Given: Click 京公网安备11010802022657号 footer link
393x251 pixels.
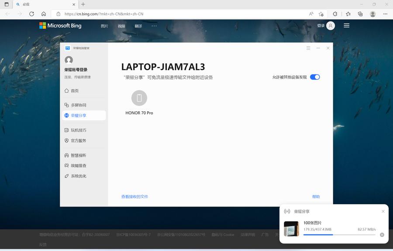Looking at the screenshot, I should click(x=181, y=235).
